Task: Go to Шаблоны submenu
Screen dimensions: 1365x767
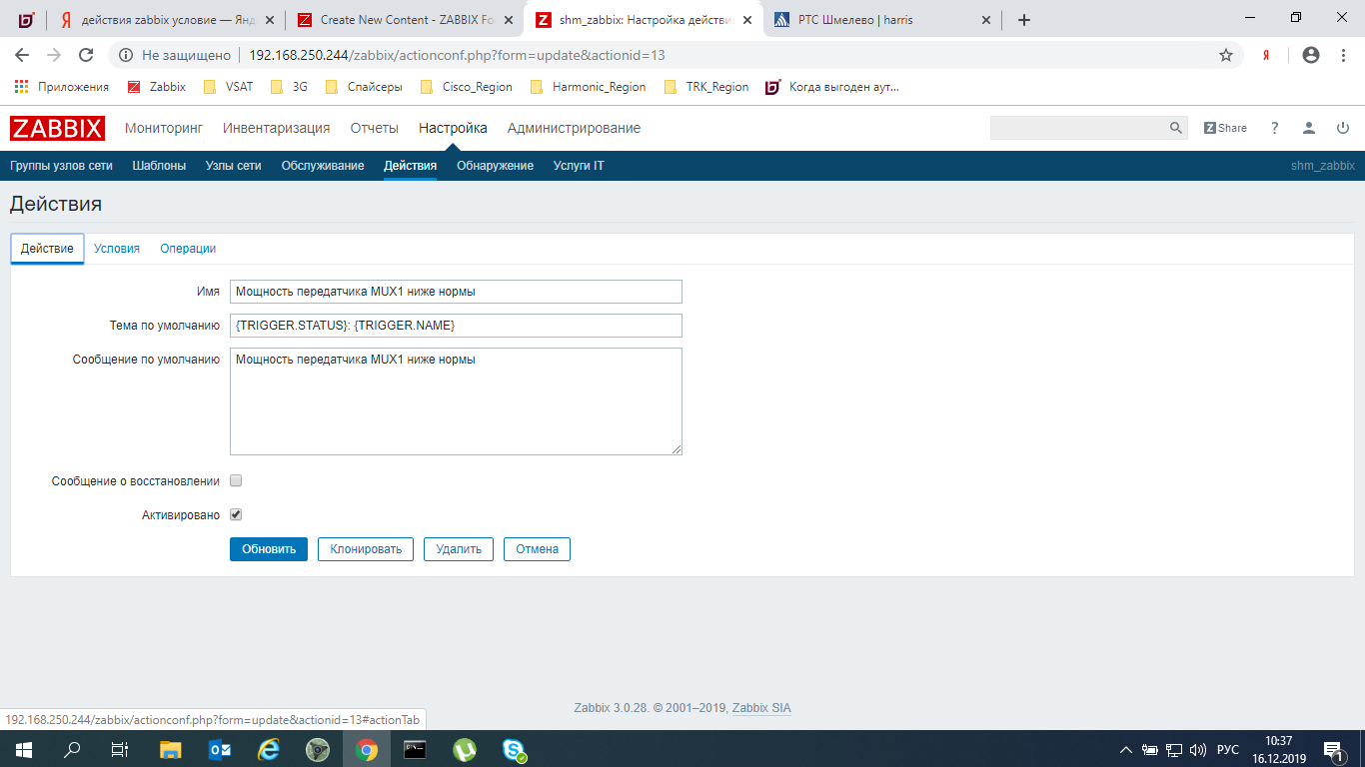Action: click(x=159, y=166)
